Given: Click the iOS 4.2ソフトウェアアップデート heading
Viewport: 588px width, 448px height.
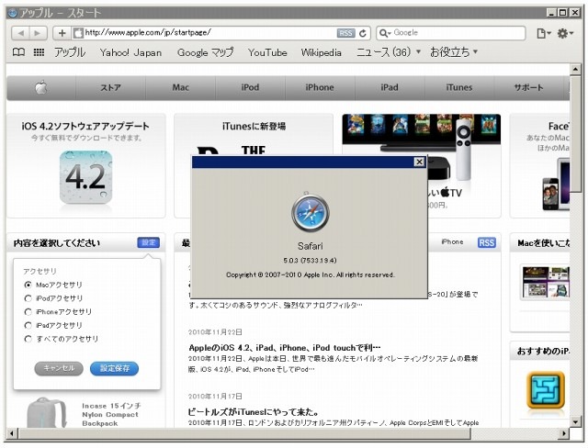Looking at the screenshot, I should (x=85, y=127).
